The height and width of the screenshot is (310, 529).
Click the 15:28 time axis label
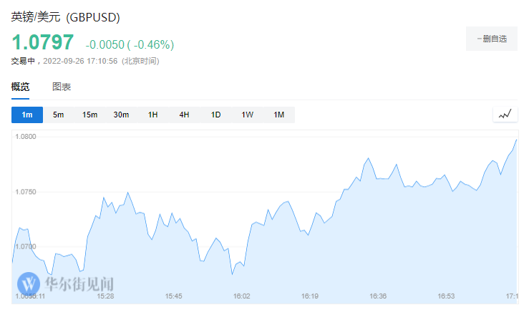coord(105,296)
